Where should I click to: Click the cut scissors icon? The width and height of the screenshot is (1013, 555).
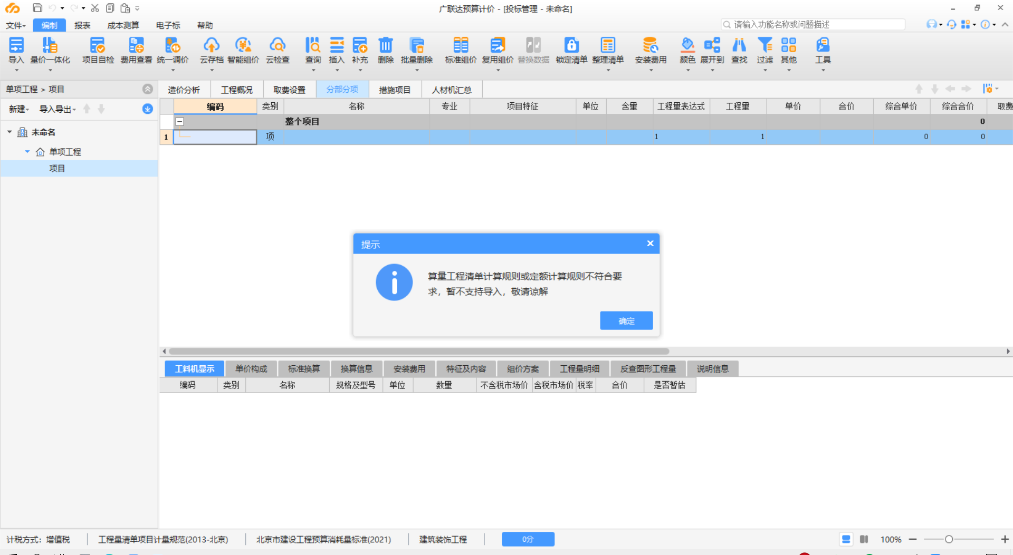95,8
